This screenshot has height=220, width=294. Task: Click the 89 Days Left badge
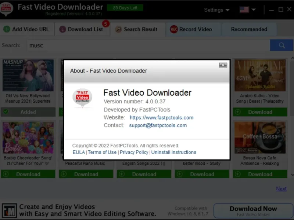pyautogui.click(x=125, y=8)
